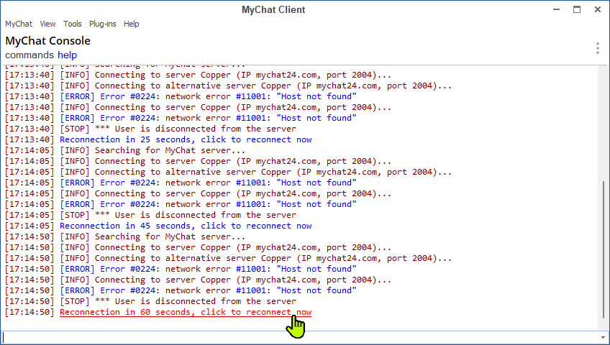Viewport: 610px width, 345px height.
Task: Click the MyChat Console heading
Action: click(x=48, y=41)
